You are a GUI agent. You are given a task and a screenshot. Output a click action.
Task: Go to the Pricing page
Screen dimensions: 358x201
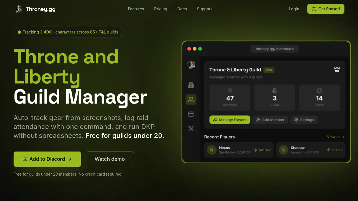161,9
